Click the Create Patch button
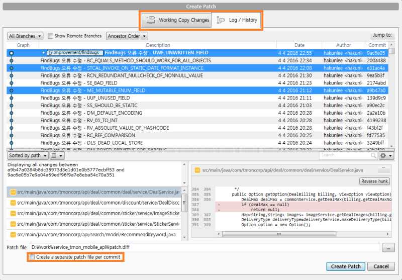 pyautogui.click(x=346, y=266)
